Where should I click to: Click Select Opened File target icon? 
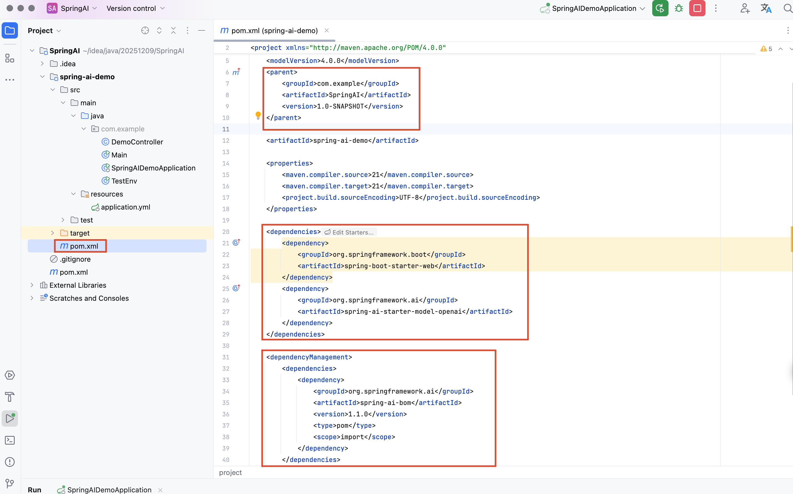pyautogui.click(x=145, y=31)
